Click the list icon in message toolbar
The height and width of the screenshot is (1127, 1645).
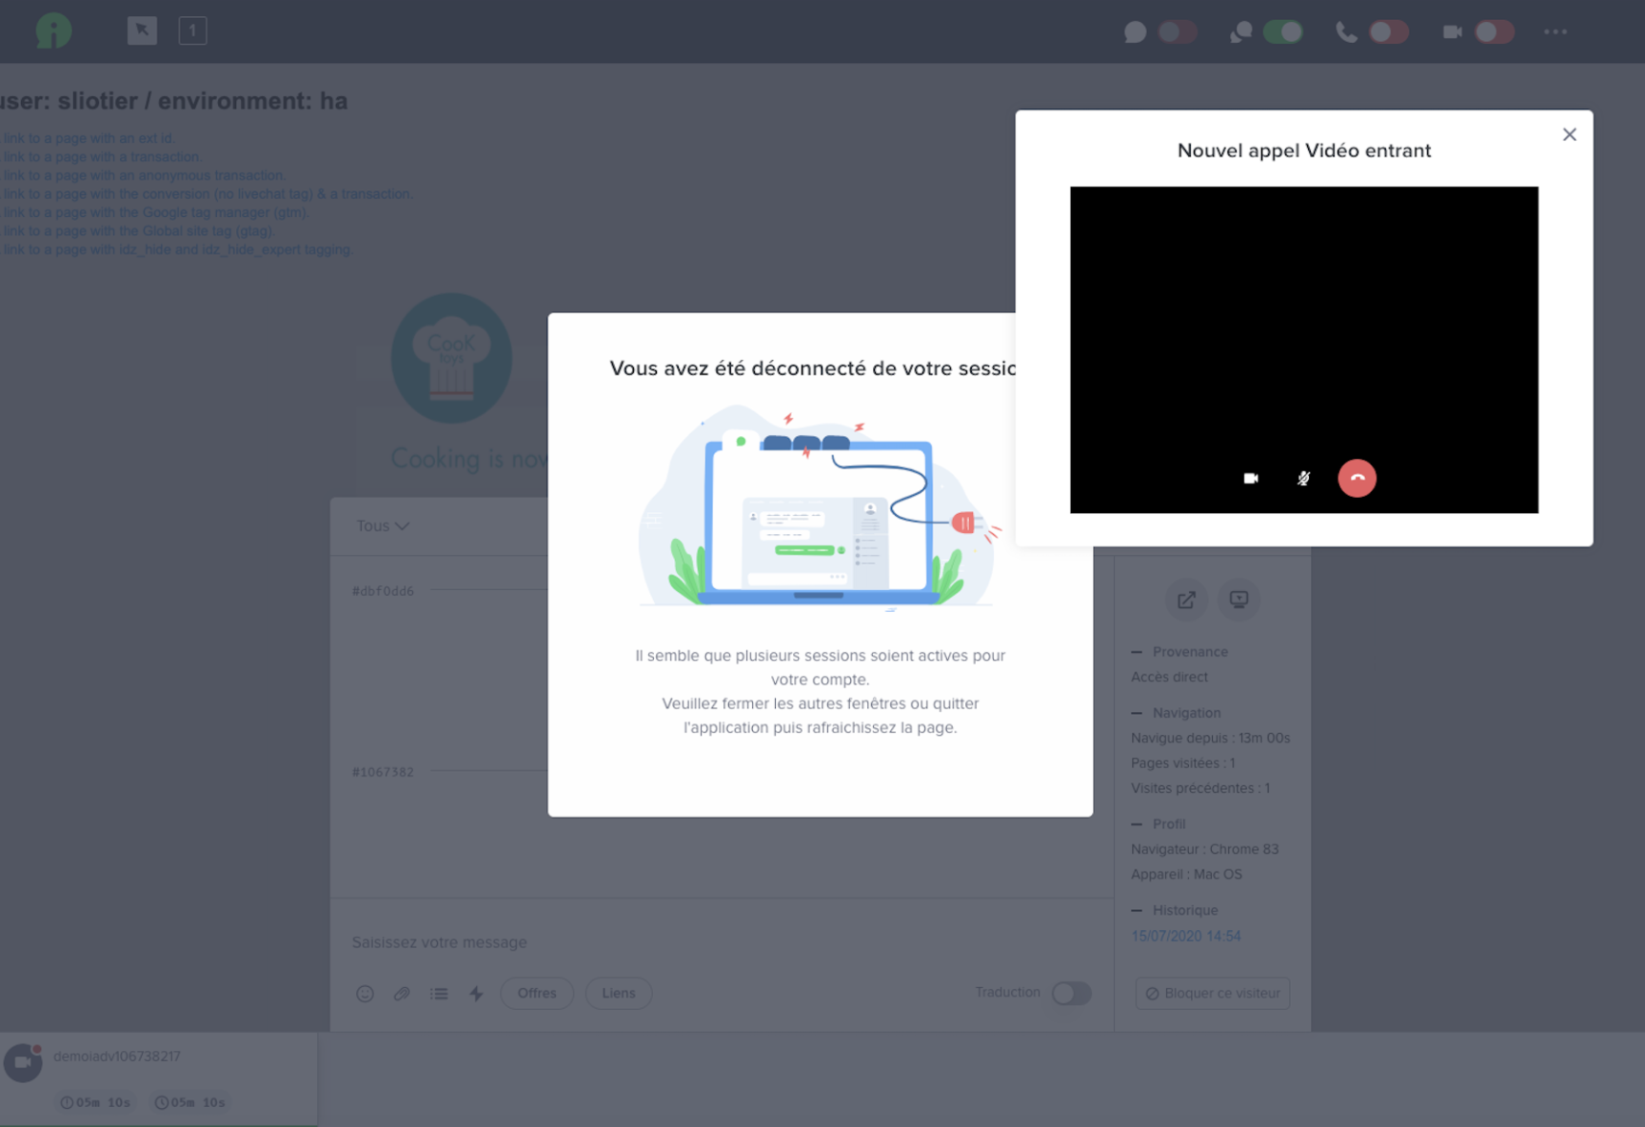pyautogui.click(x=439, y=994)
